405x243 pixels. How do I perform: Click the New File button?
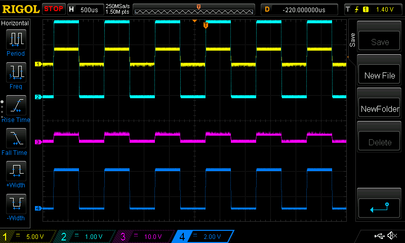click(x=379, y=74)
